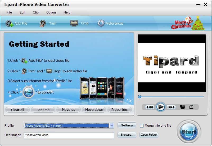212x146 pixels.
Task: Open the Clip menu
Action: (36, 12)
